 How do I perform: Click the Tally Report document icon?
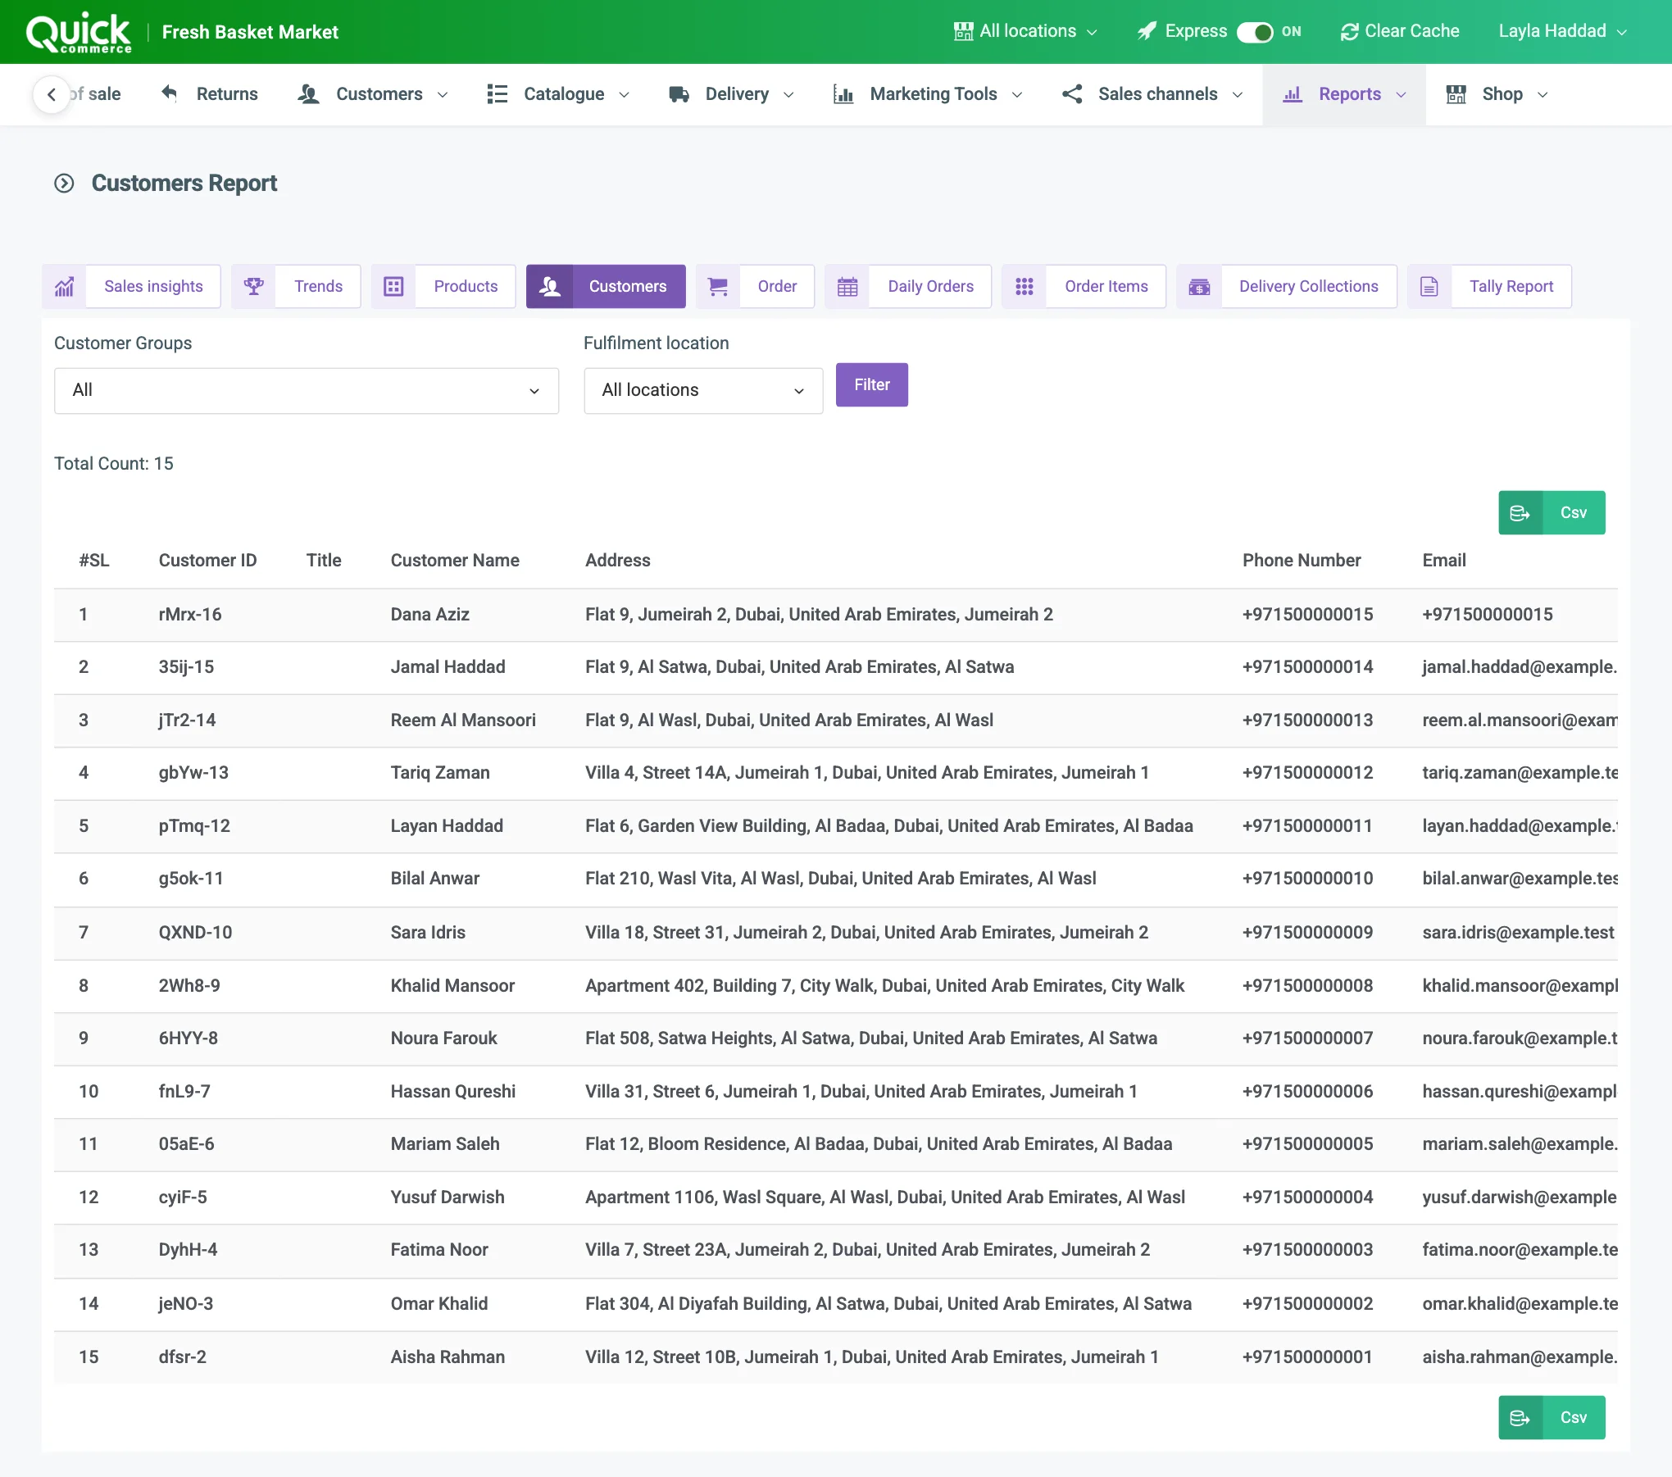click(1429, 287)
